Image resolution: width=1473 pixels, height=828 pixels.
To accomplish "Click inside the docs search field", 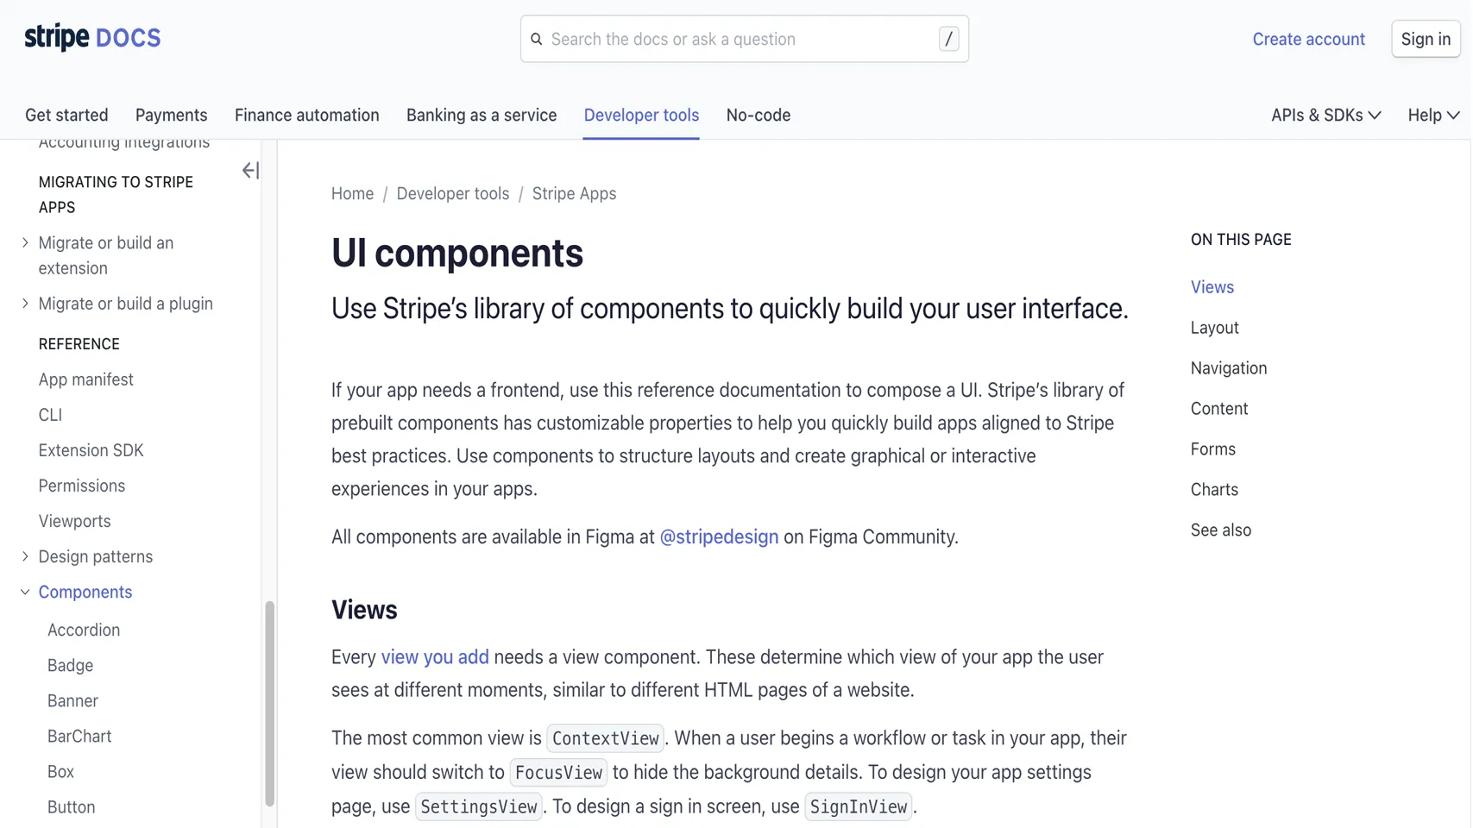I will pos(742,39).
